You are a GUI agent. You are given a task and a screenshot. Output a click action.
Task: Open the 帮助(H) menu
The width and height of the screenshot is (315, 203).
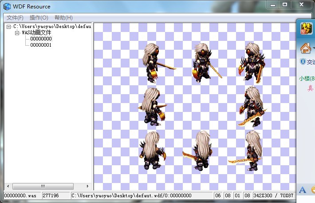63,18
